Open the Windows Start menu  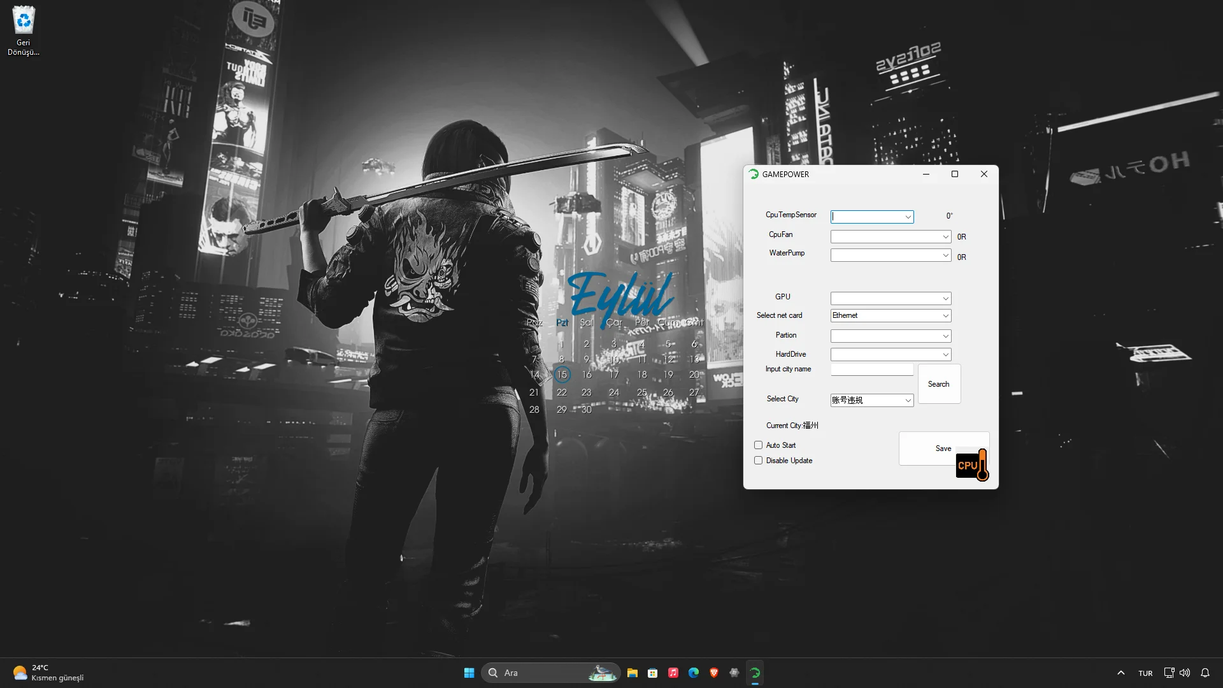tap(469, 673)
